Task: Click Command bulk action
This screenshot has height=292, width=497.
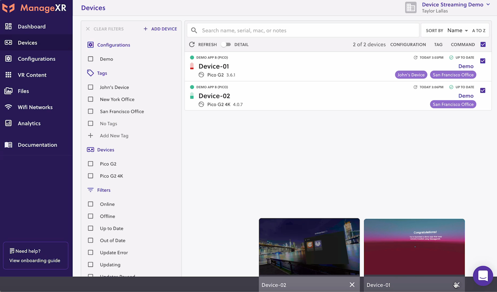Action: point(463,45)
